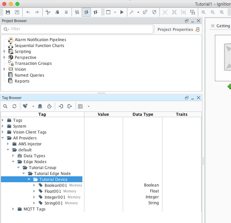Expand the MQTT Tags folder
231x223 pixels.
pos(13,209)
